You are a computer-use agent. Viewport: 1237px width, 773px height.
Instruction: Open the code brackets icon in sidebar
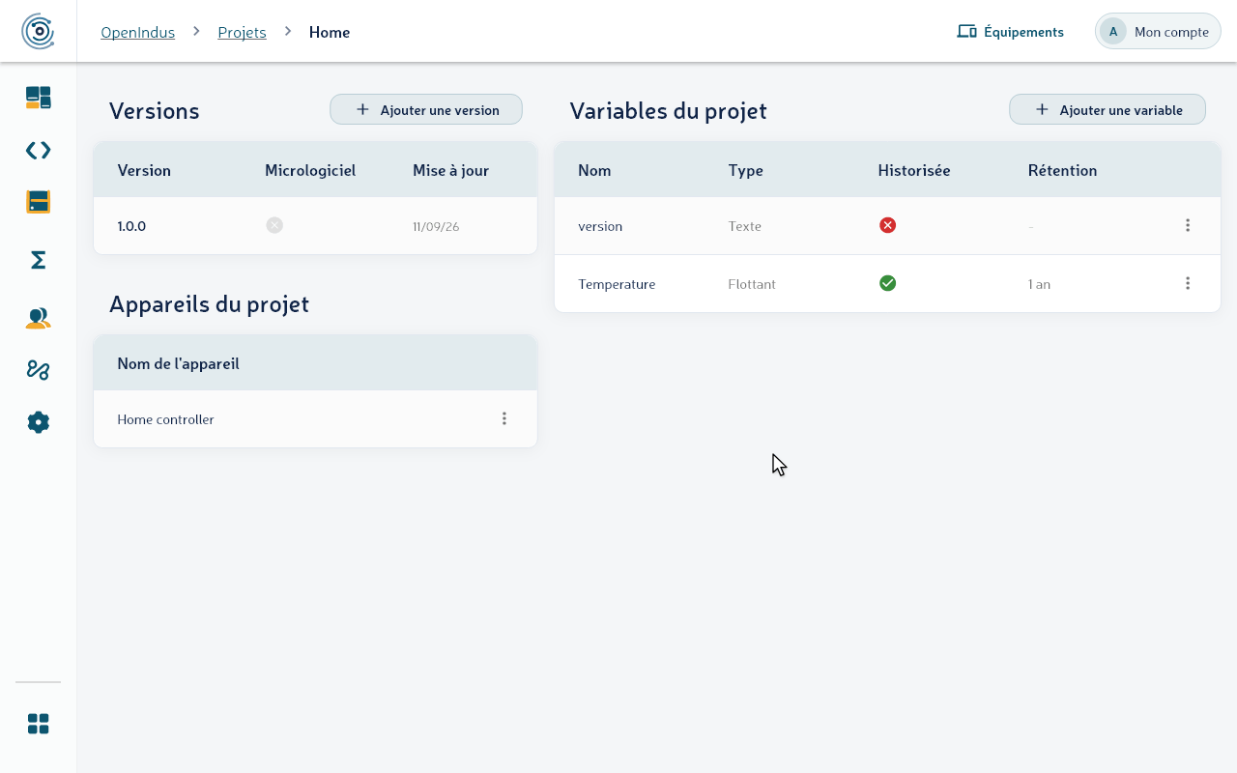point(38,150)
